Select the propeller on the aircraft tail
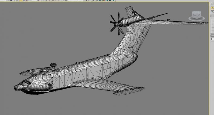The image size is (214, 115). [117, 24]
